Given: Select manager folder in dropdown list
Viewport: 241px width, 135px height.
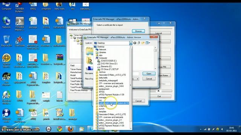Looking at the screenshot, I should pos(102,97).
